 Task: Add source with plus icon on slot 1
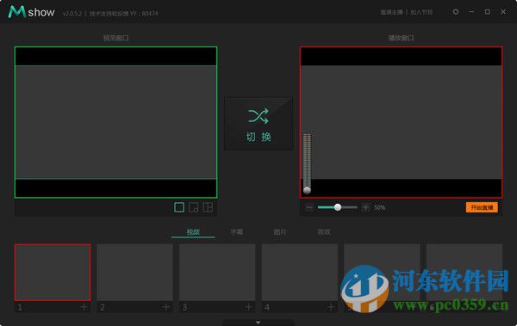[x=84, y=307]
